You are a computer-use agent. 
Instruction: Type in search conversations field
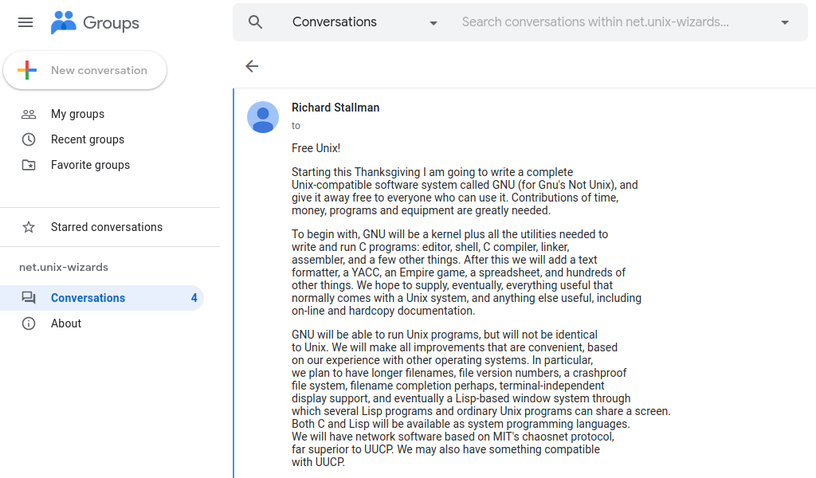coord(606,22)
